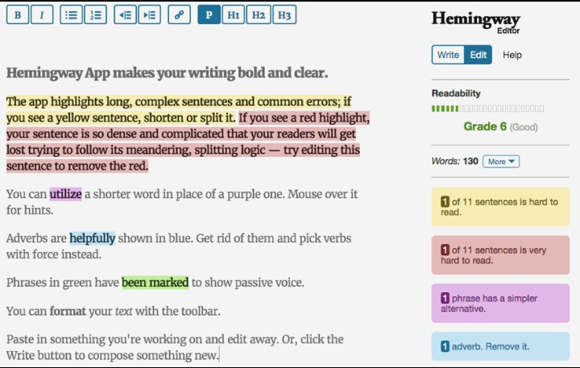Open the Help link
580x368 pixels.
[x=512, y=55]
